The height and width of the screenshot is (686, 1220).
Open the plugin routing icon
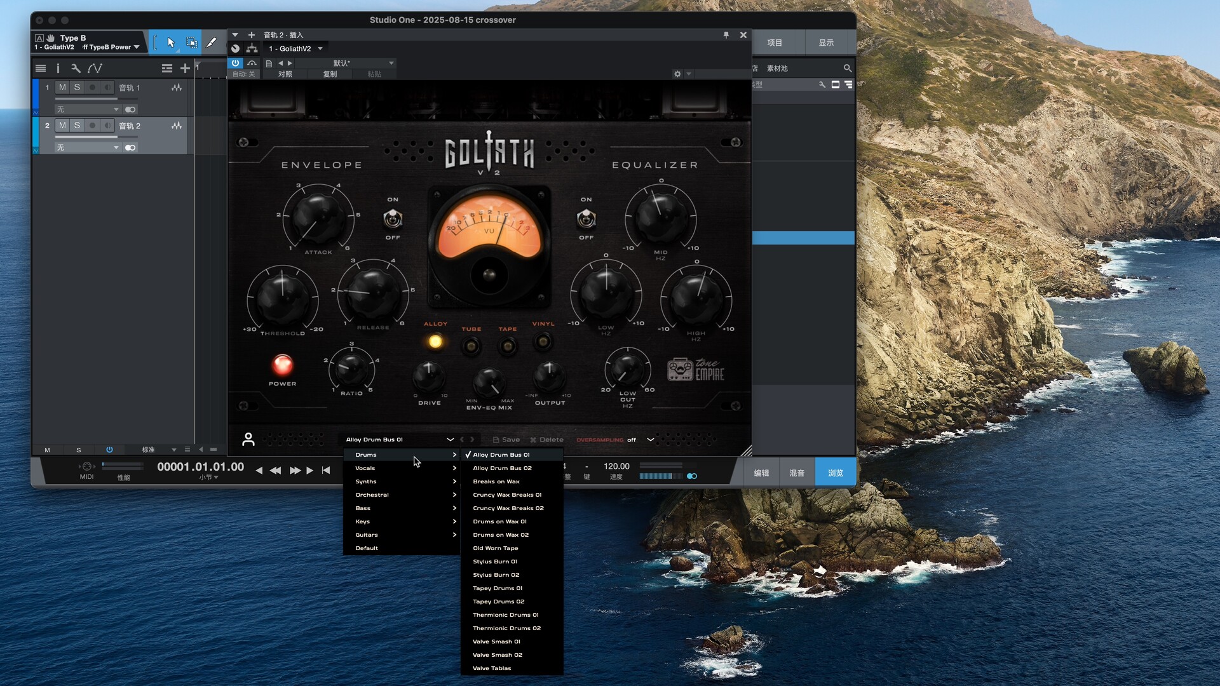pyautogui.click(x=252, y=48)
